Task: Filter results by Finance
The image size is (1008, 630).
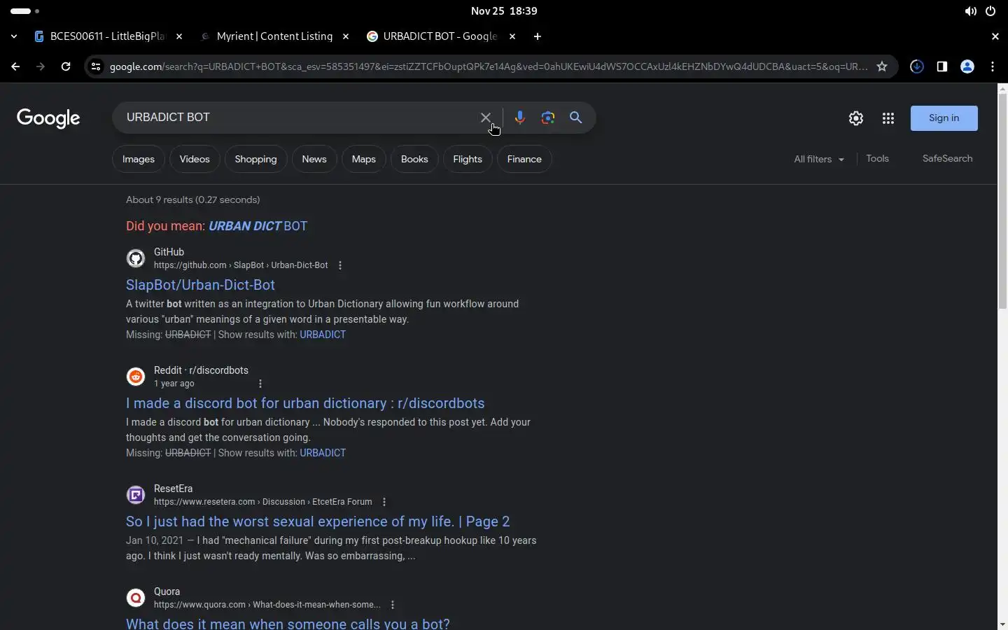Action: [524, 159]
